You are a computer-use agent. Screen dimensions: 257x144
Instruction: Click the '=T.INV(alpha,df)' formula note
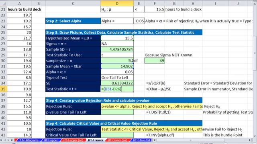pos(160,135)
